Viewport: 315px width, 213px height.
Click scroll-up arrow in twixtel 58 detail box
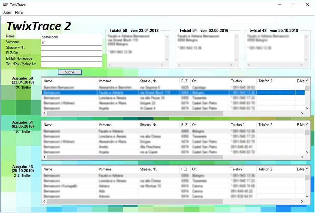click(x=167, y=37)
